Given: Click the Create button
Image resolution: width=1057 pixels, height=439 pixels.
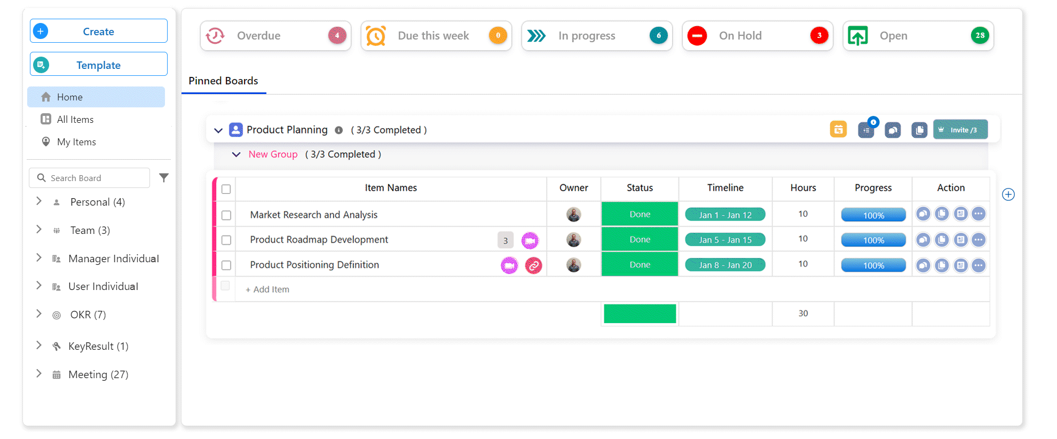Looking at the screenshot, I should pyautogui.click(x=99, y=32).
